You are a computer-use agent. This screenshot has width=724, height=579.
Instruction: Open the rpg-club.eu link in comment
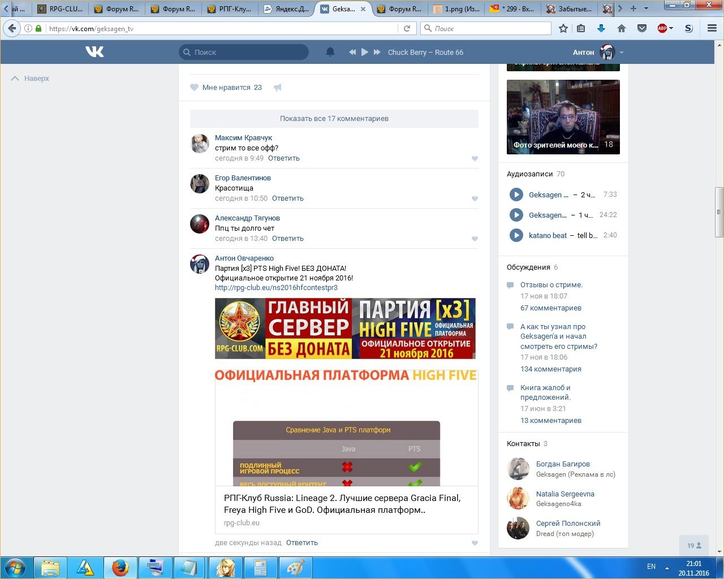point(276,288)
